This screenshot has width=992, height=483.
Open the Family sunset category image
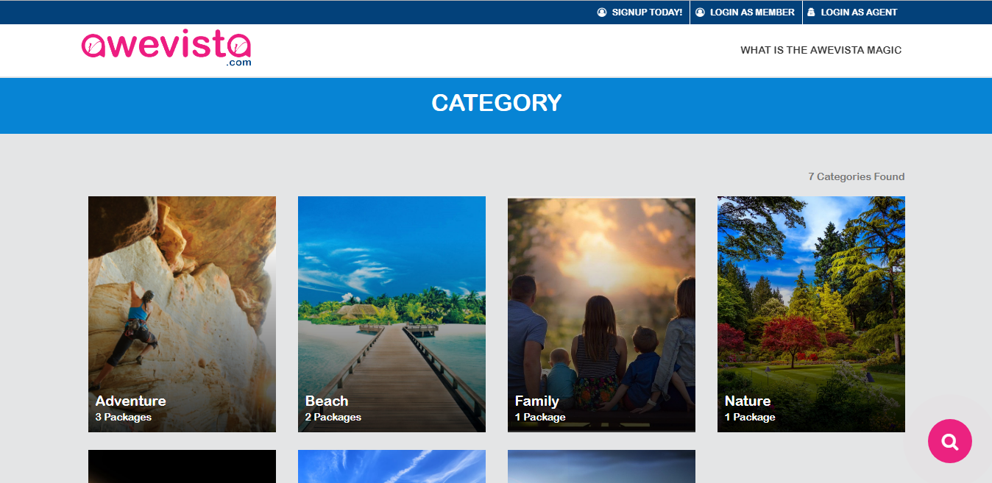601,294
